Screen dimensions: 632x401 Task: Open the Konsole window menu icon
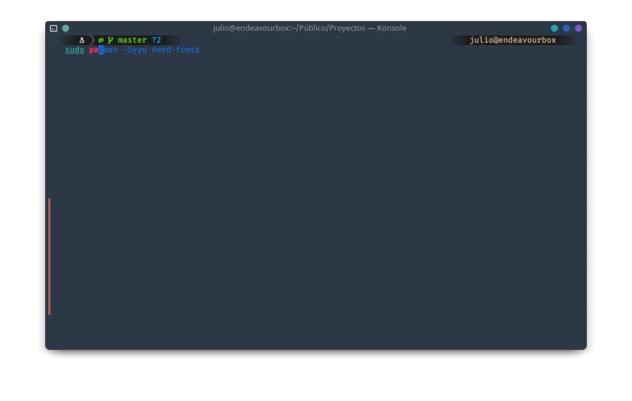coord(54,28)
